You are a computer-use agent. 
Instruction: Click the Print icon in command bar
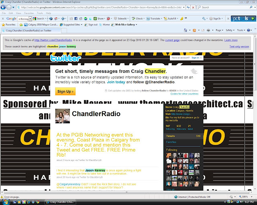208,30
